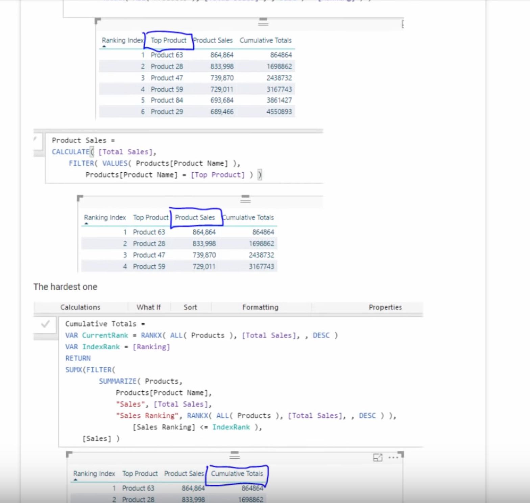Open focus mode icon on bottom table visual

click(378, 458)
